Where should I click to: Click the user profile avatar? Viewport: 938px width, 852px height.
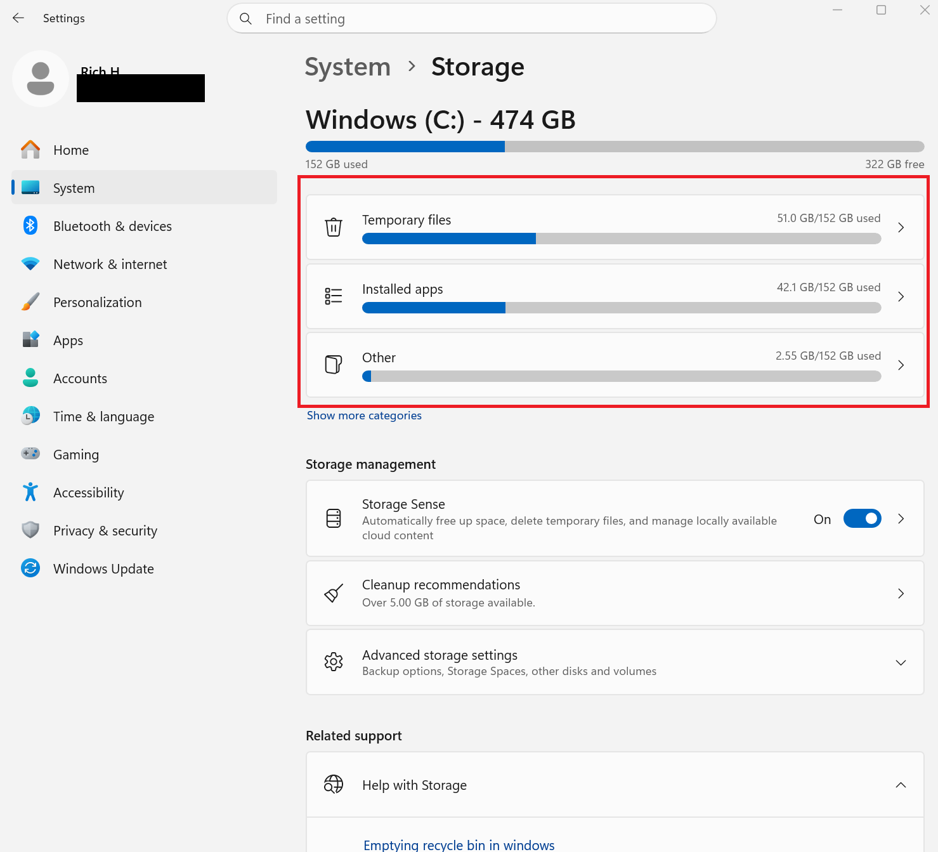tap(41, 79)
